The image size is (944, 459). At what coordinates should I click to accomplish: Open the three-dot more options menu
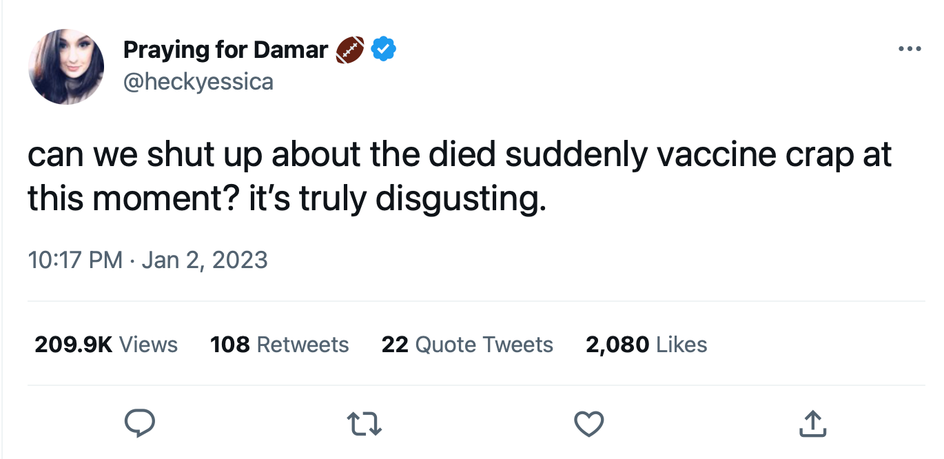click(x=910, y=50)
